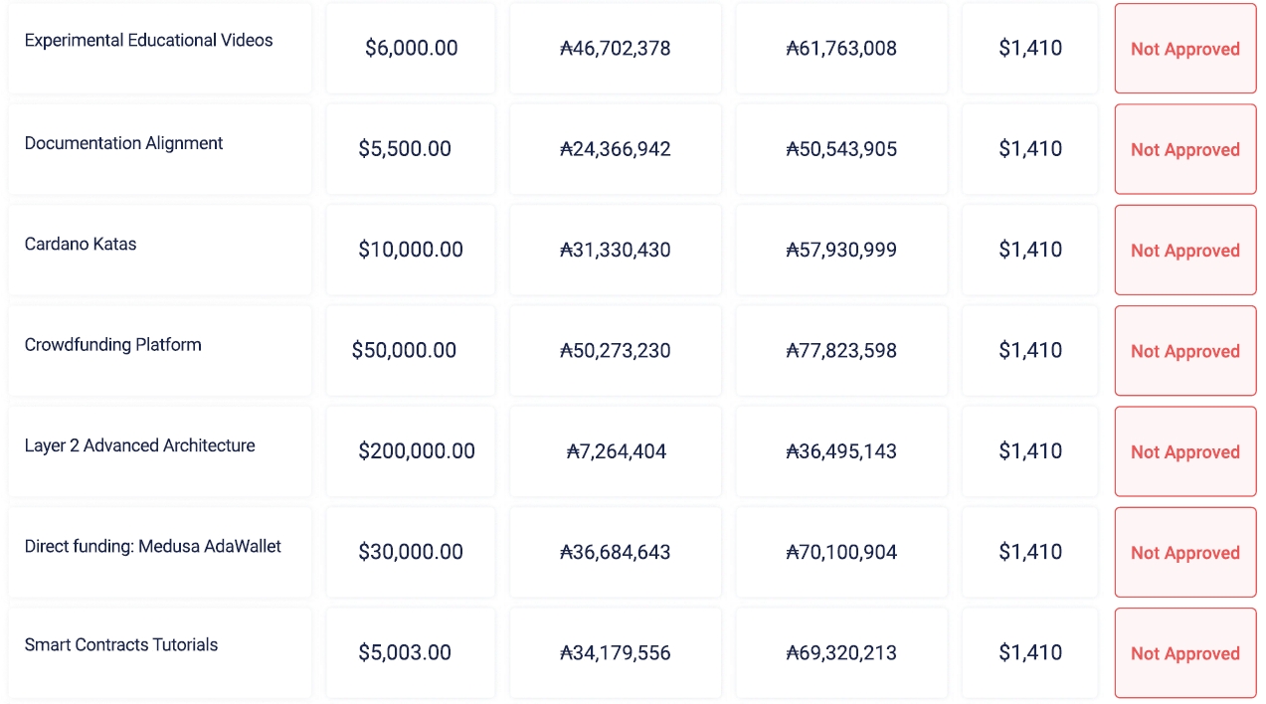The image size is (1266, 704).
Task: Open Direct funding: Medusa AdaWallet proposal
Action: pyautogui.click(x=152, y=546)
